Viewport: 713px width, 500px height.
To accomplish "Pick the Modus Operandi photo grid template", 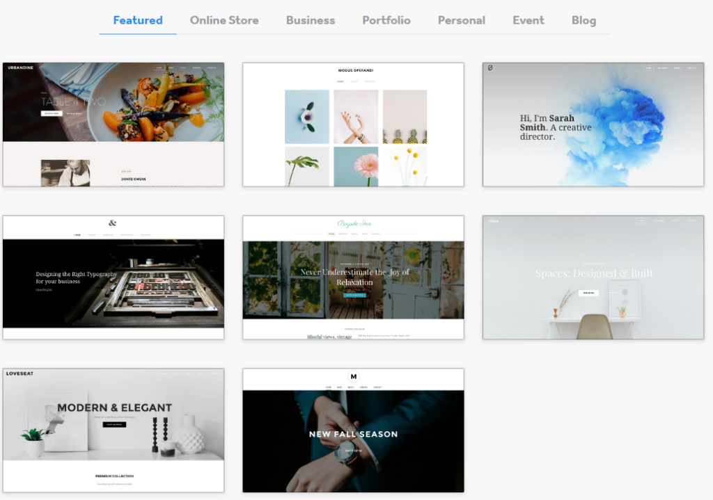I will 353,124.
